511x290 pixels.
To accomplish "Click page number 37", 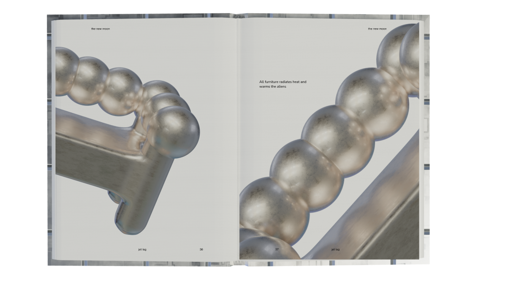I will 277,249.
